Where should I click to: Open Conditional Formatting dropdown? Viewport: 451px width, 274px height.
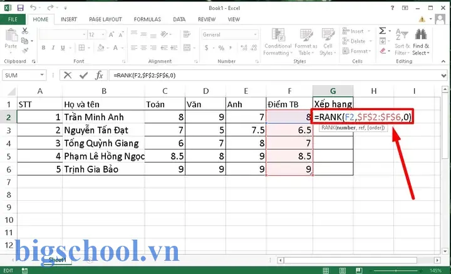[278, 42]
